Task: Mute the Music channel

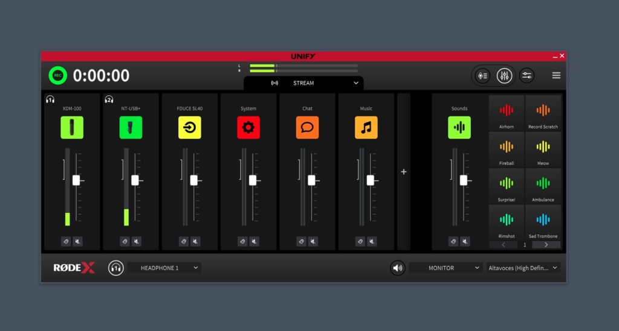Action: (x=372, y=241)
